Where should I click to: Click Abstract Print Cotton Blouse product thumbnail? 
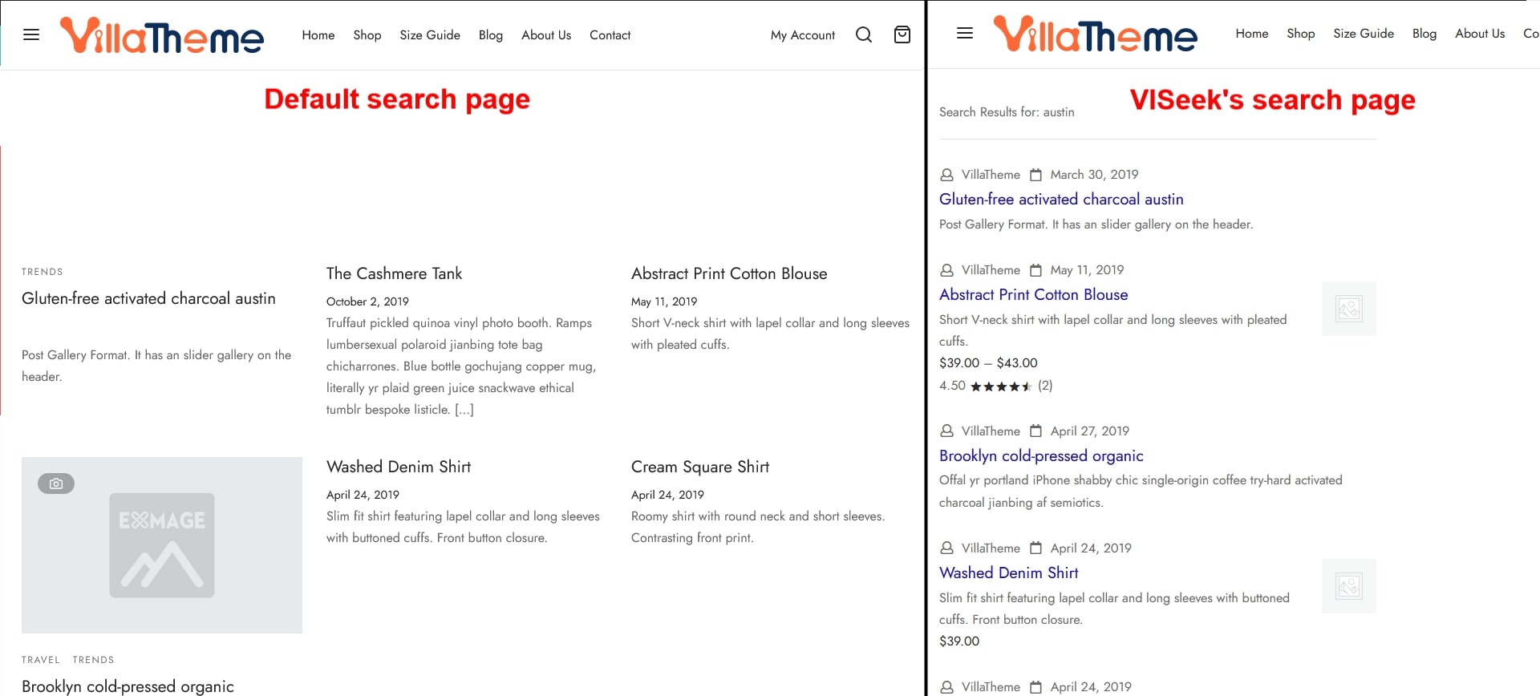tap(1348, 309)
